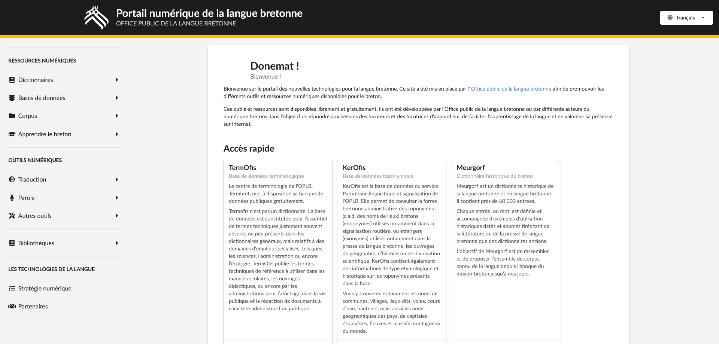Click the Portail numérique de la langue bretonne title
This screenshot has width=719, height=344.
(209, 13)
